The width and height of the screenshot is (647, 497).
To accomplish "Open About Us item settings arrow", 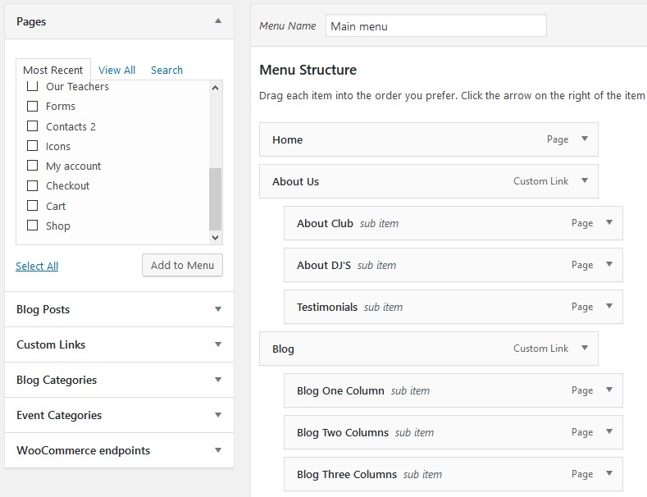I will [x=585, y=180].
